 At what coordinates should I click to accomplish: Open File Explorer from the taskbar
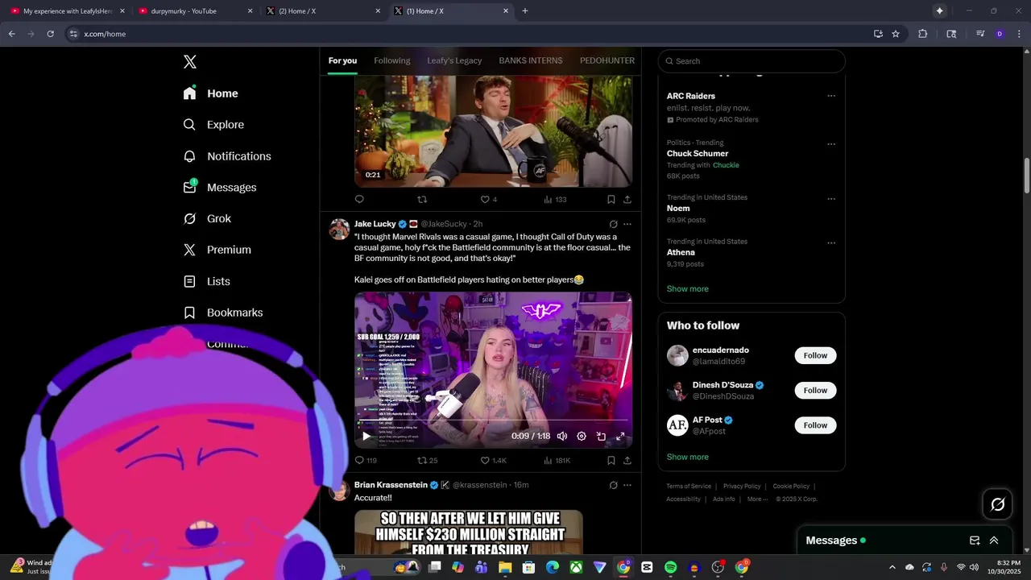[x=505, y=567]
